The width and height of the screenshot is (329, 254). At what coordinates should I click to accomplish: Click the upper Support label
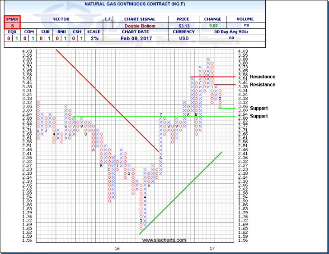258,108
